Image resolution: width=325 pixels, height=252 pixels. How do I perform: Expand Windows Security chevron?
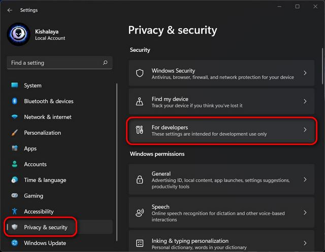tap(305, 73)
